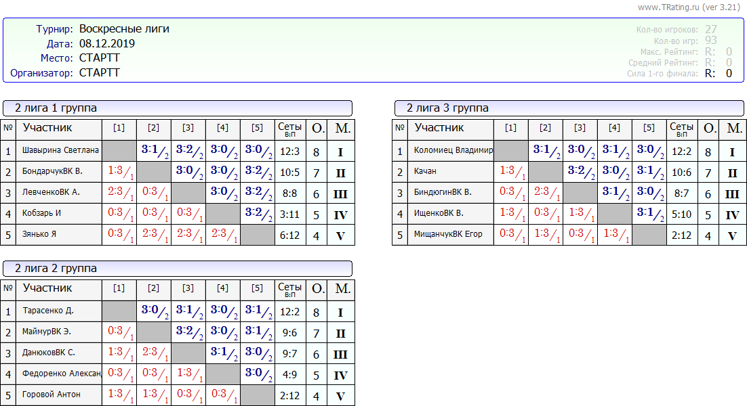The height and width of the screenshot is (406, 747).
Task: Click the games count value 93
Action: click(x=710, y=41)
